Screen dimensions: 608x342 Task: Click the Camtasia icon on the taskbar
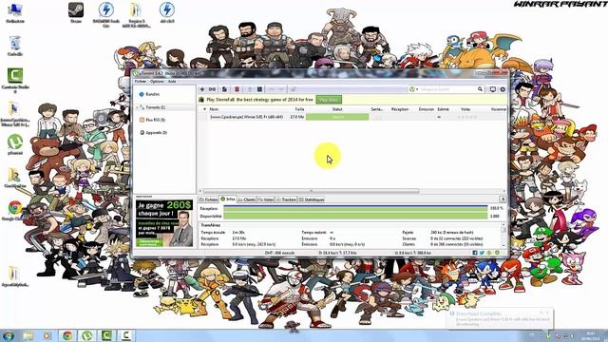[106, 335]
